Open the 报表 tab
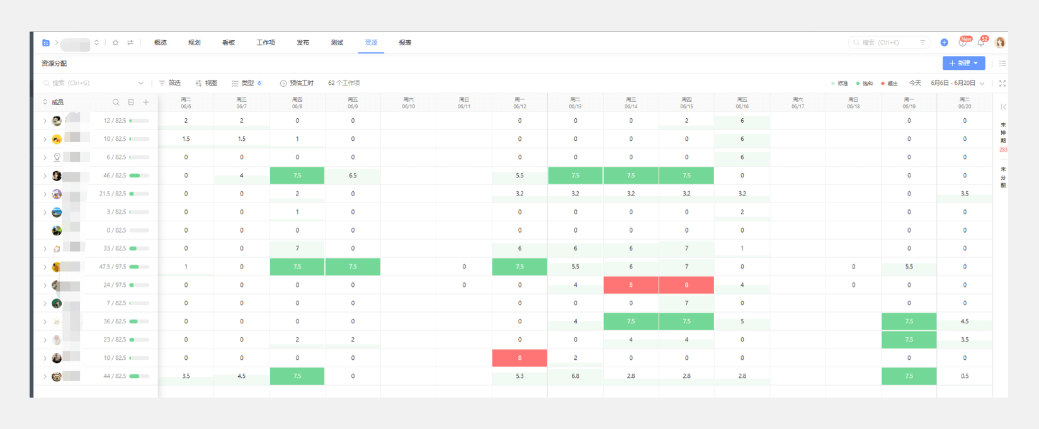1039x429 pixels. pyautogui.click(x=405, y=43)
